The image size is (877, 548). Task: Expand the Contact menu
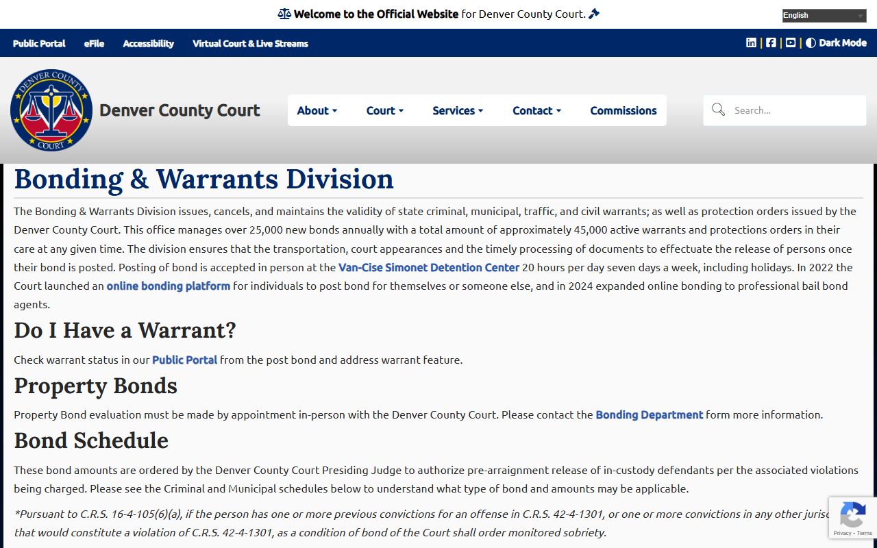[x=536, y=110]
